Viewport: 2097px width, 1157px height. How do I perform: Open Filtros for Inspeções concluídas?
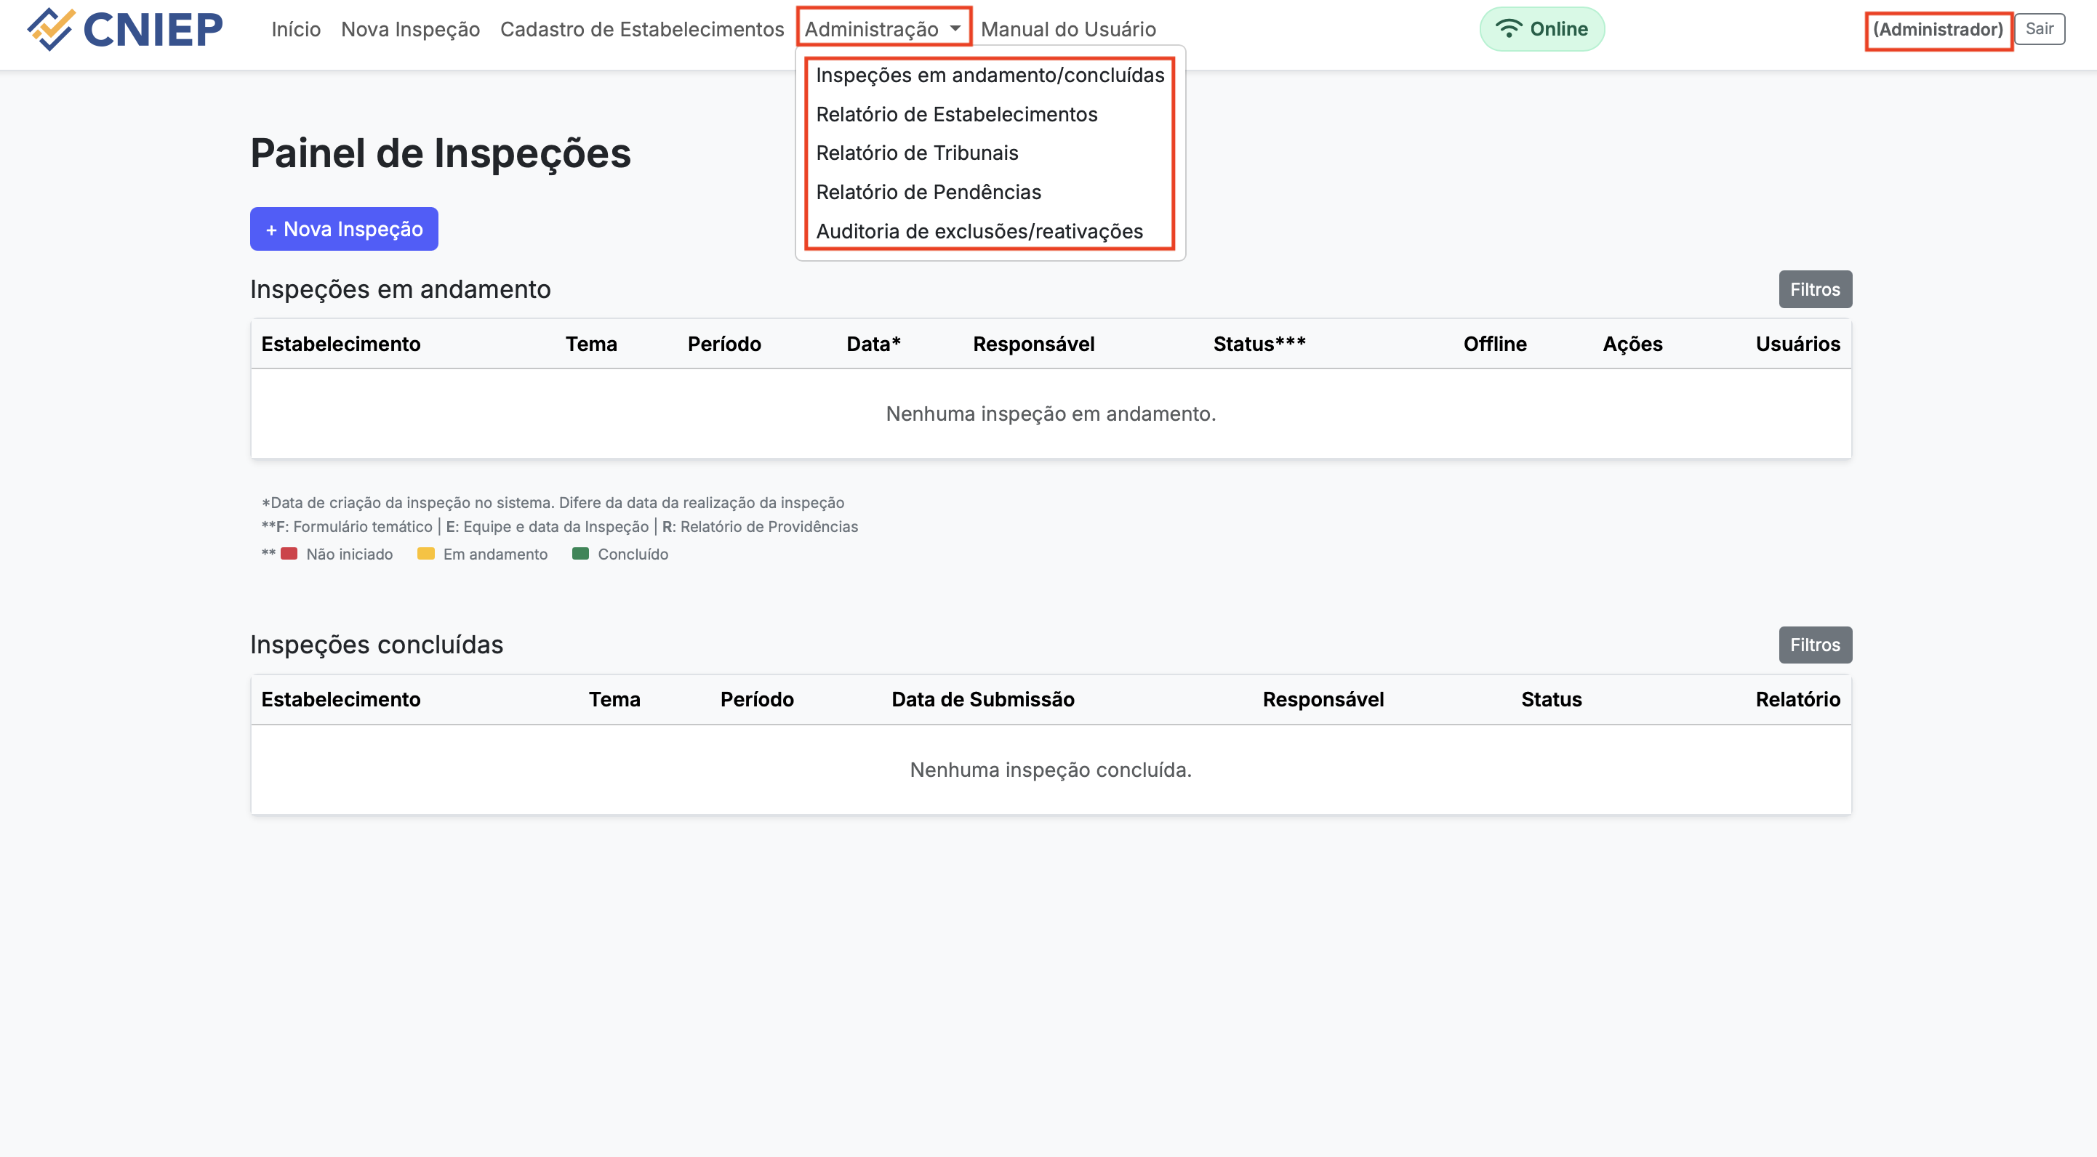pyautogui.click(x=1815, y=645)
